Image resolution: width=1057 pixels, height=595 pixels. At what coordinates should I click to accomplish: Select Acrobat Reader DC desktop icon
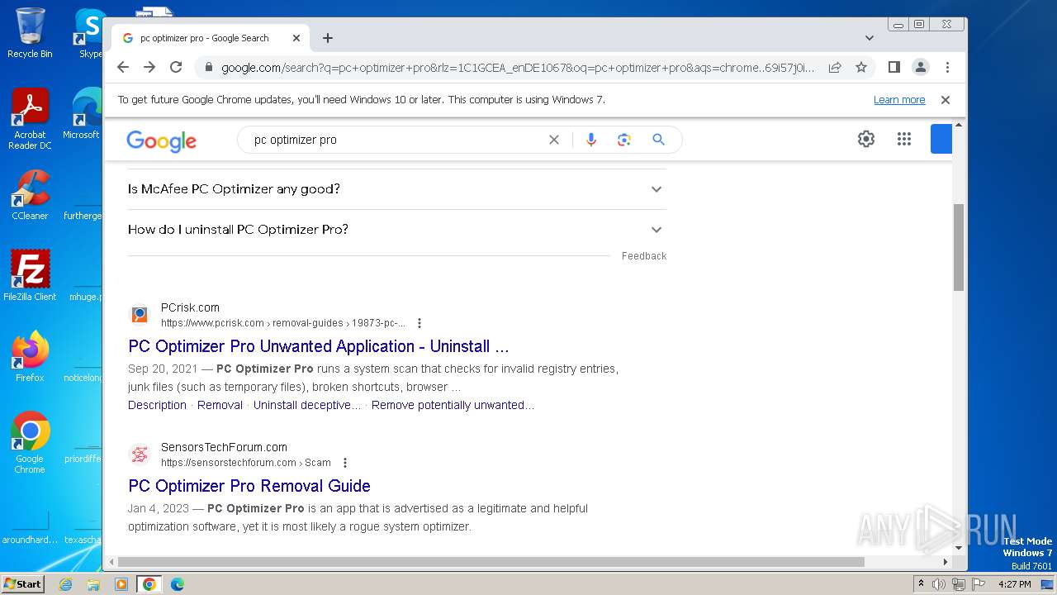pyautogui.click(x=30, y=119)
